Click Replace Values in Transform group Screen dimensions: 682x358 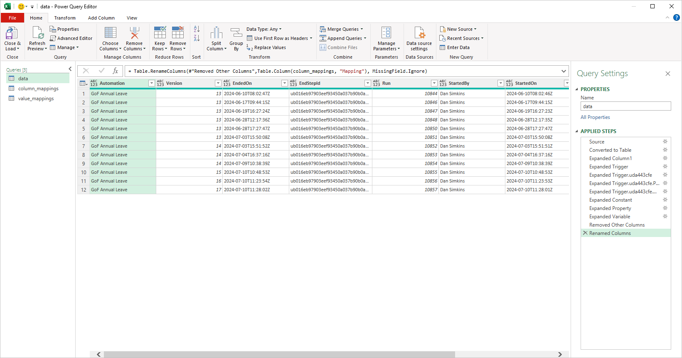(266, 47)
